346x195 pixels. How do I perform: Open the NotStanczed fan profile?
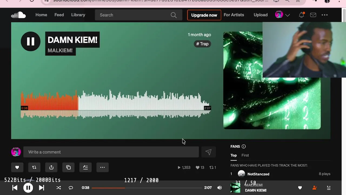pos(258,174)
